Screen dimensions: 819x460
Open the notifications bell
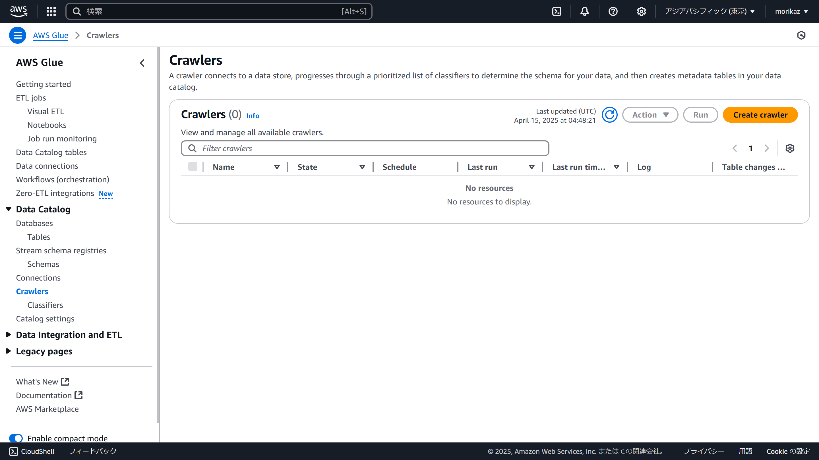584,11
